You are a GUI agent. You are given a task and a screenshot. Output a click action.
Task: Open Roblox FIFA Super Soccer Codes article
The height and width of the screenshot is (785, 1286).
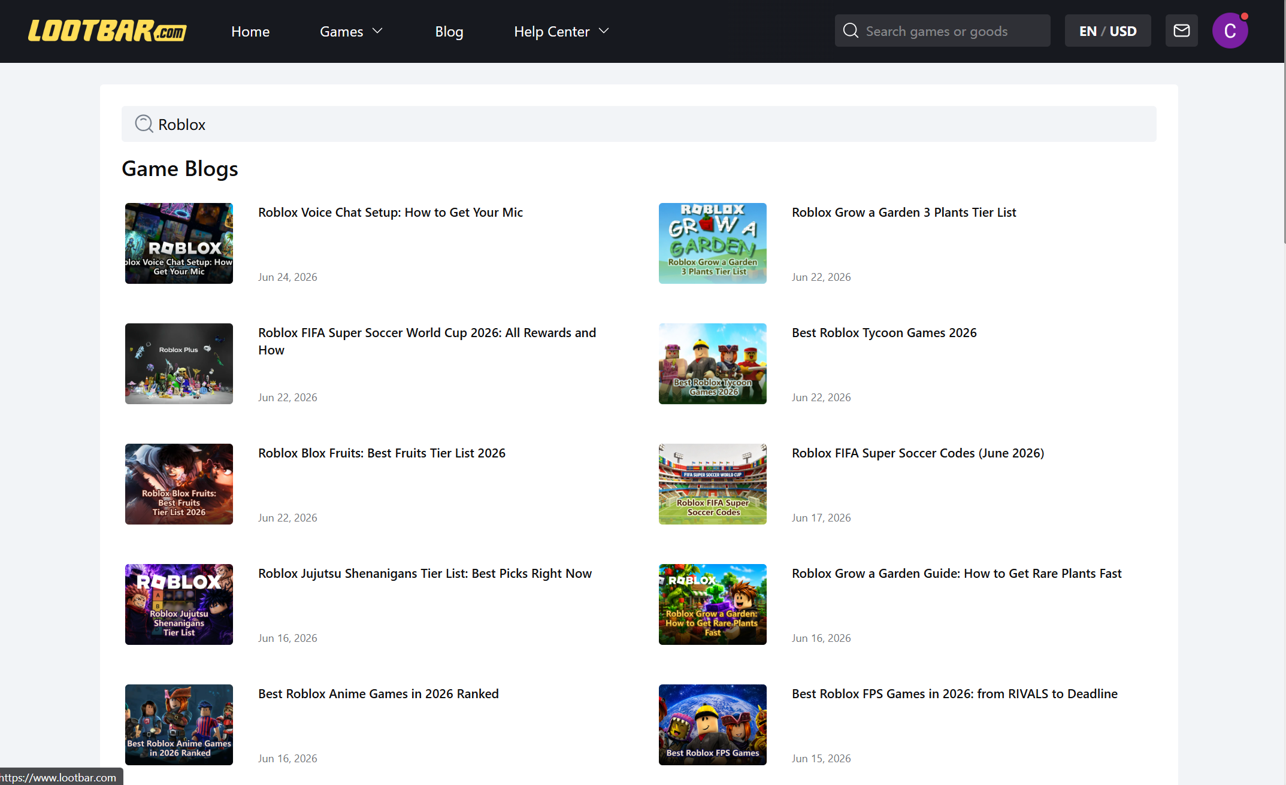(x=918, y=453)
